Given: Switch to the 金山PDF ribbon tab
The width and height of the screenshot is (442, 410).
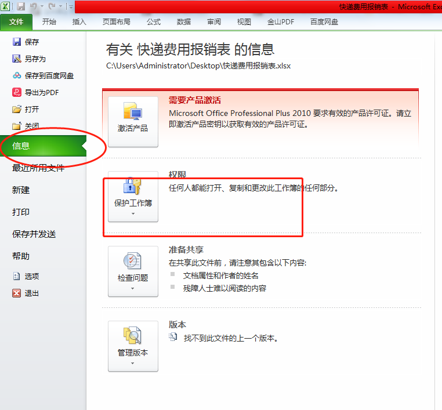Looking at the screenshot, I should (281, 21).
